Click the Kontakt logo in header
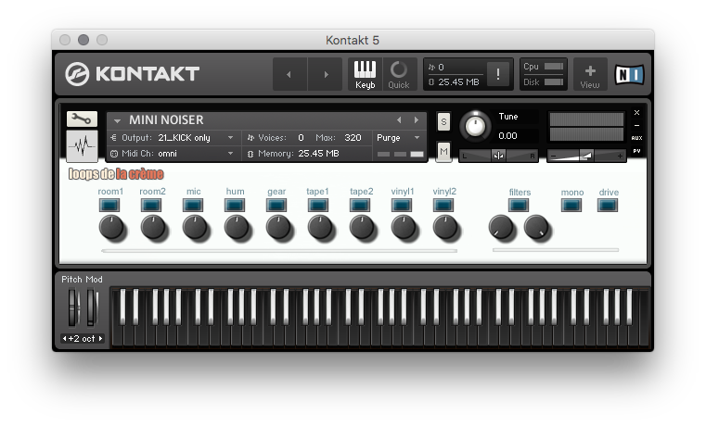This screenshot has width=706, height=426. pyautogui.click(x=133, y=74)
